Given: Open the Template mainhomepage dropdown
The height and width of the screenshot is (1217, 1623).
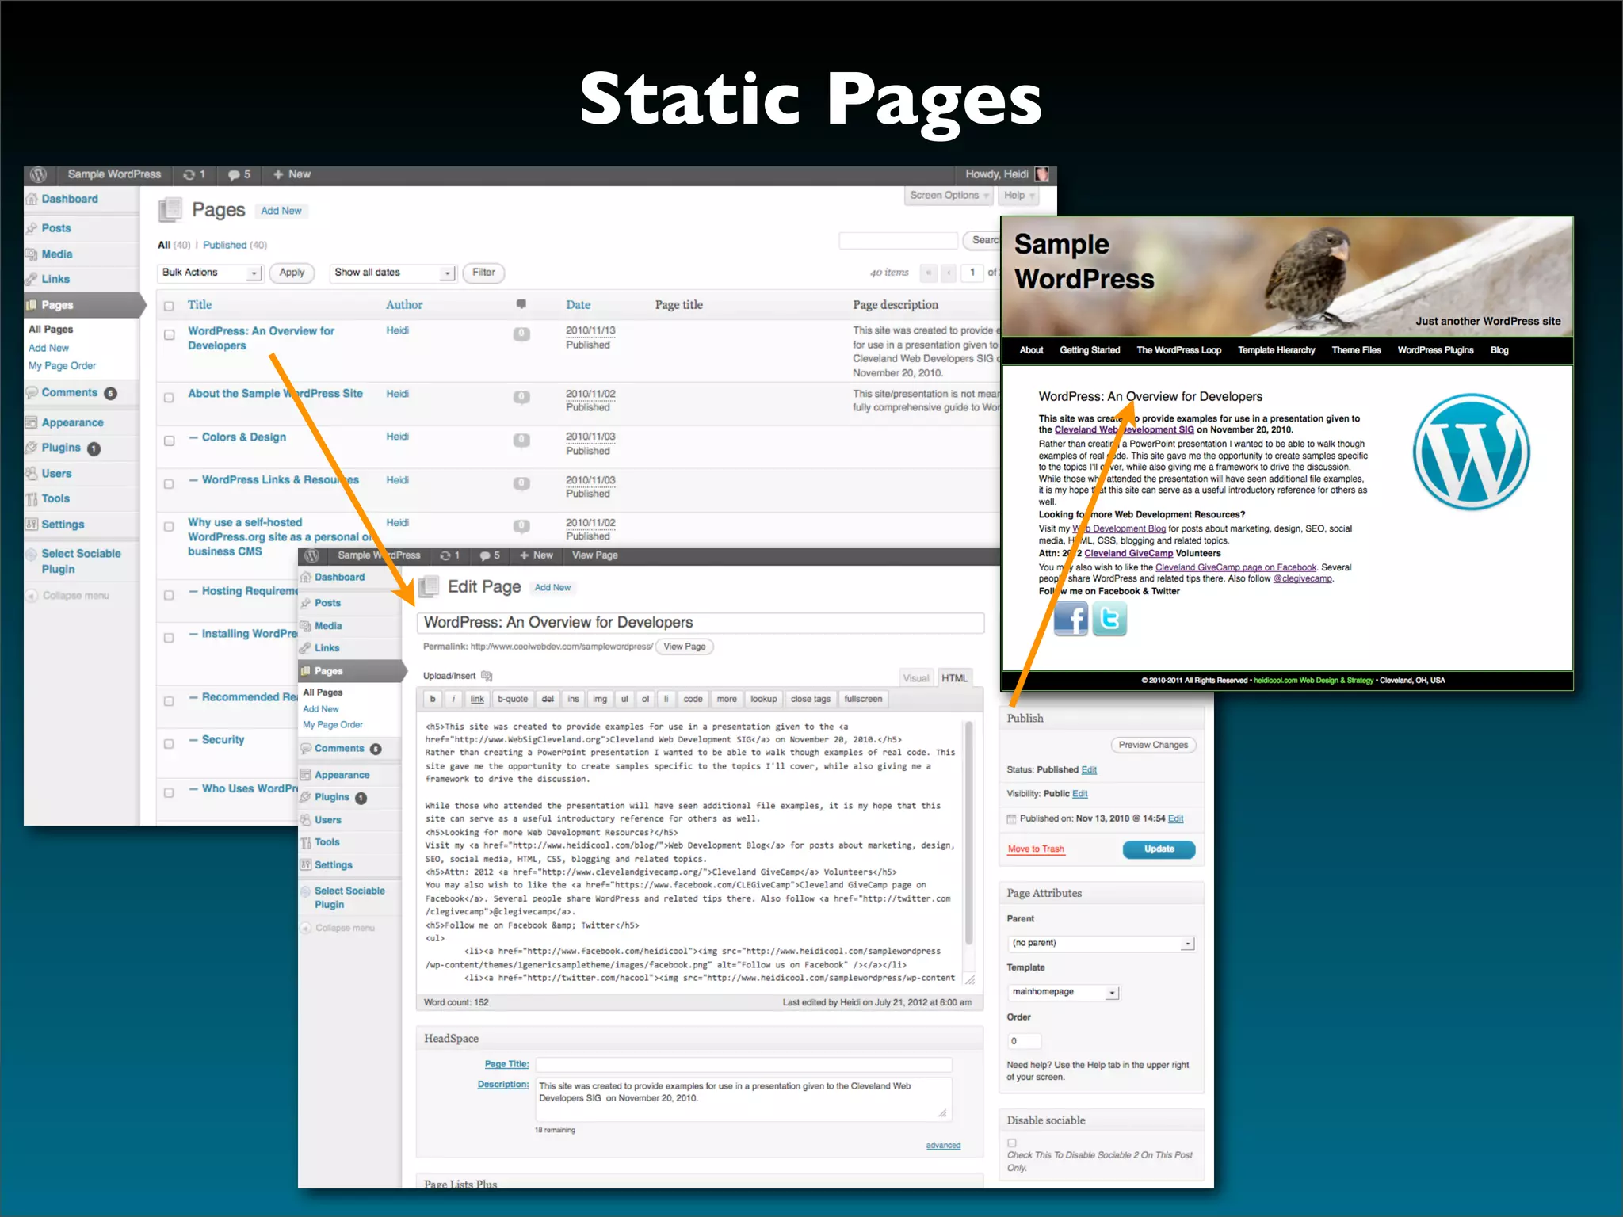Looking at the screenshot, I should point(1064,992).
